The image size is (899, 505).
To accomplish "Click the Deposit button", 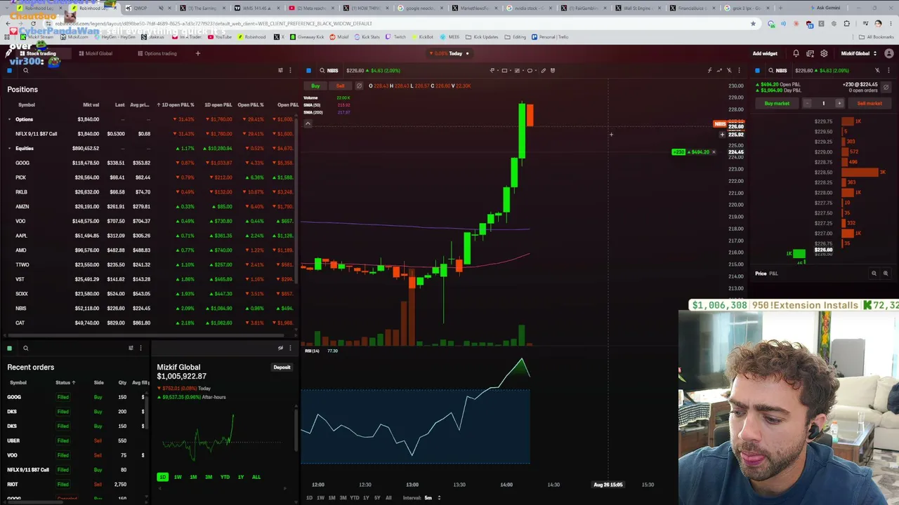I will click(x=282, y=367).
